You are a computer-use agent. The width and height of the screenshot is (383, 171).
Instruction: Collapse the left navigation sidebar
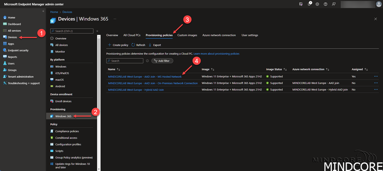coord(43,11)
